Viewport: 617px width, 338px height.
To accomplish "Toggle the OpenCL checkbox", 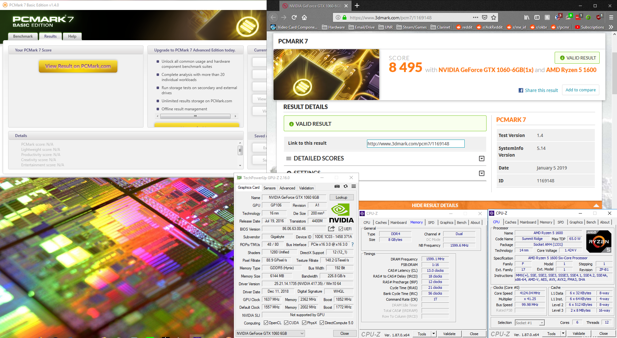I will coord(266,323).
